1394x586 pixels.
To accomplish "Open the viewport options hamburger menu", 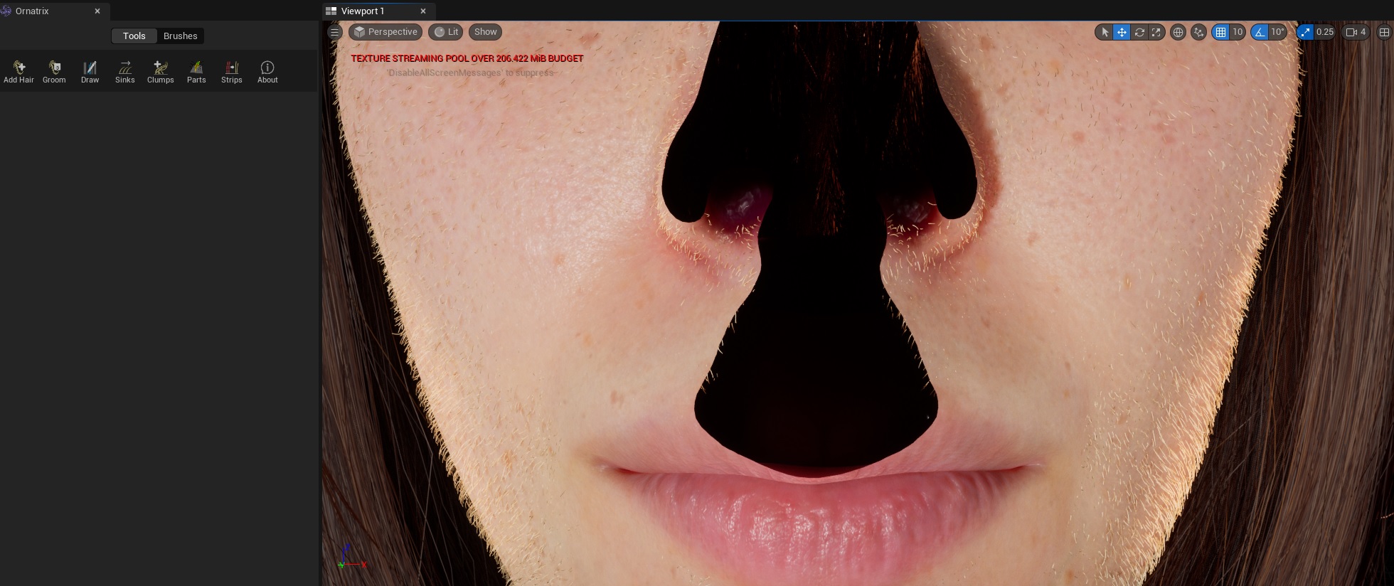I will coord(334,32).
